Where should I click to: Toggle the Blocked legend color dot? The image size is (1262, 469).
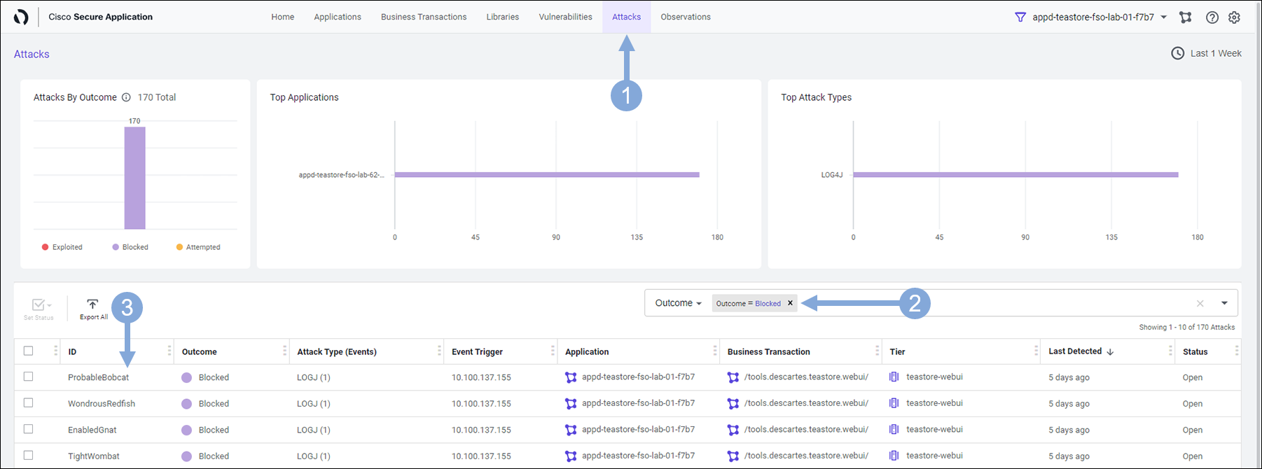(x=116, y=247)
